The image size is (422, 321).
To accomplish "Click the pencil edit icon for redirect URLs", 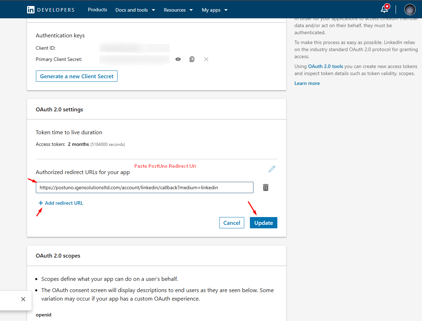I will 271,169.
